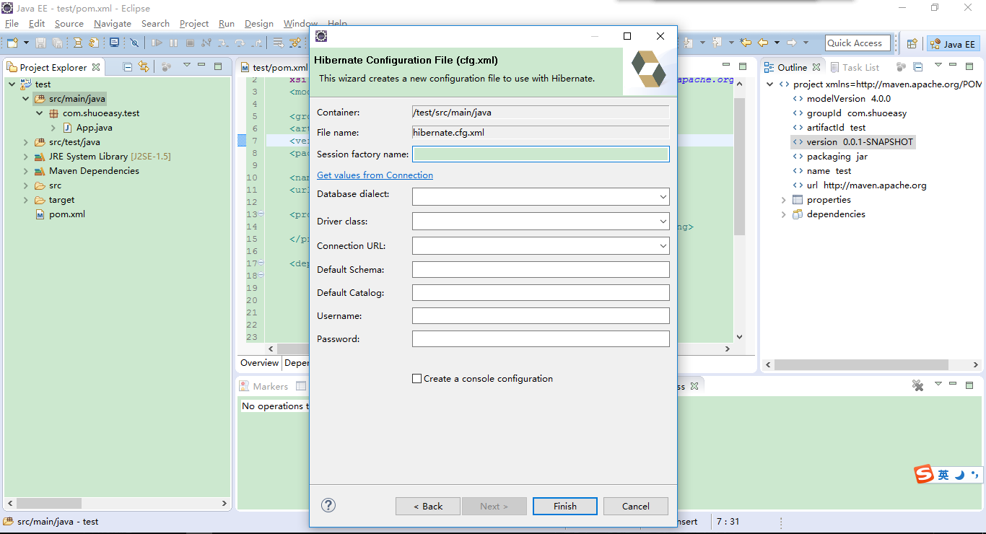986x534 pixels.
Task: Click the Resume debug toolbar icon
Action: pyautogui.click(x=157, y=43)
